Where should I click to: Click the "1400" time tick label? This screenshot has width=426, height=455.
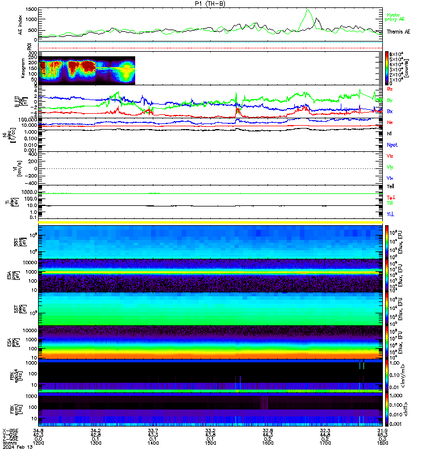pos(153,443)
